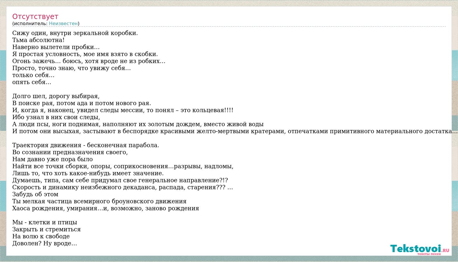
Task: Click line 'Найти все точки сборки, опоры…'
Action: coord(123,166)
